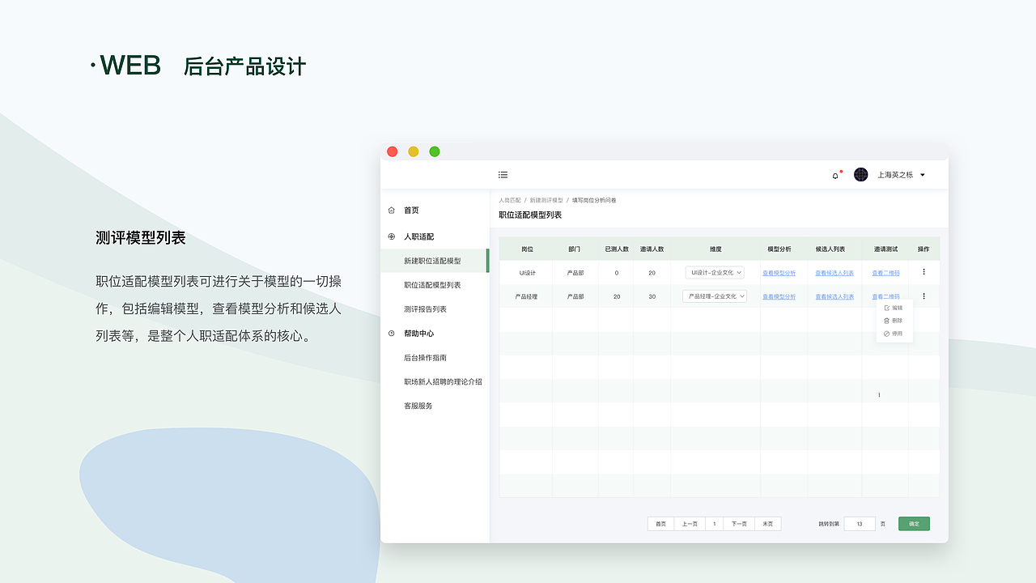Open 查看候选人列表 for the 产品经理 row
The width and height of the screenshot is (1036, 583).
[x=834, y=297]
